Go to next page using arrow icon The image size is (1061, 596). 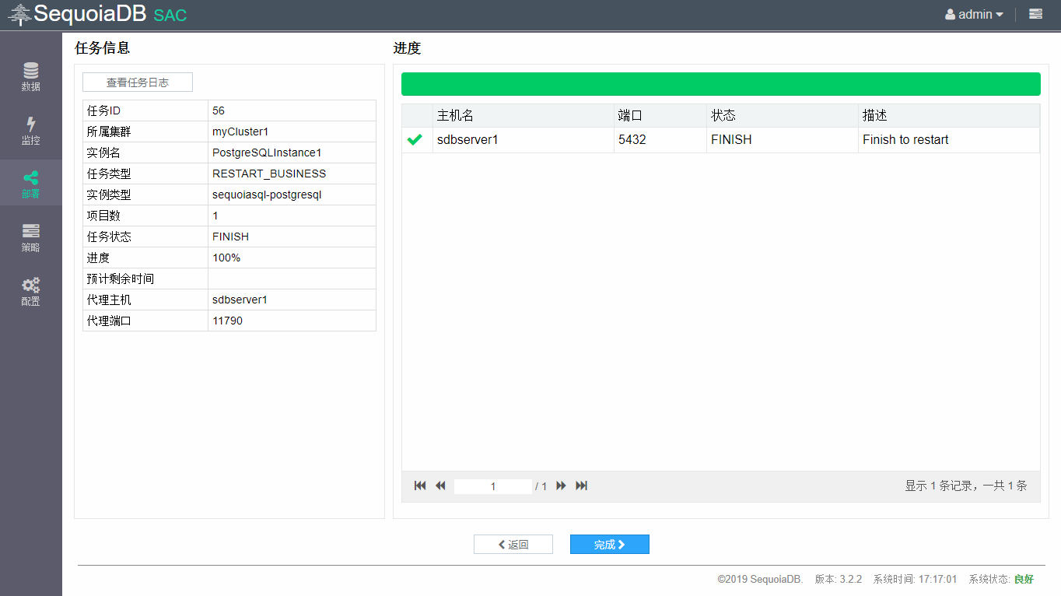click(x=561, y=485)
